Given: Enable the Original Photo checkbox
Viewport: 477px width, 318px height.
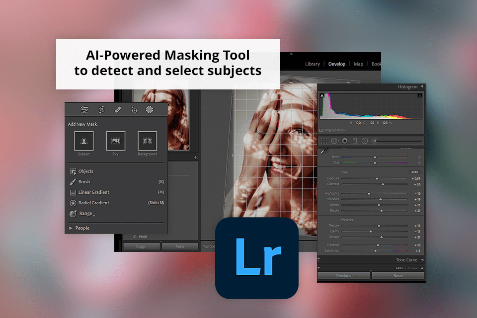Looking at the screenshot, I should [321, 130].
